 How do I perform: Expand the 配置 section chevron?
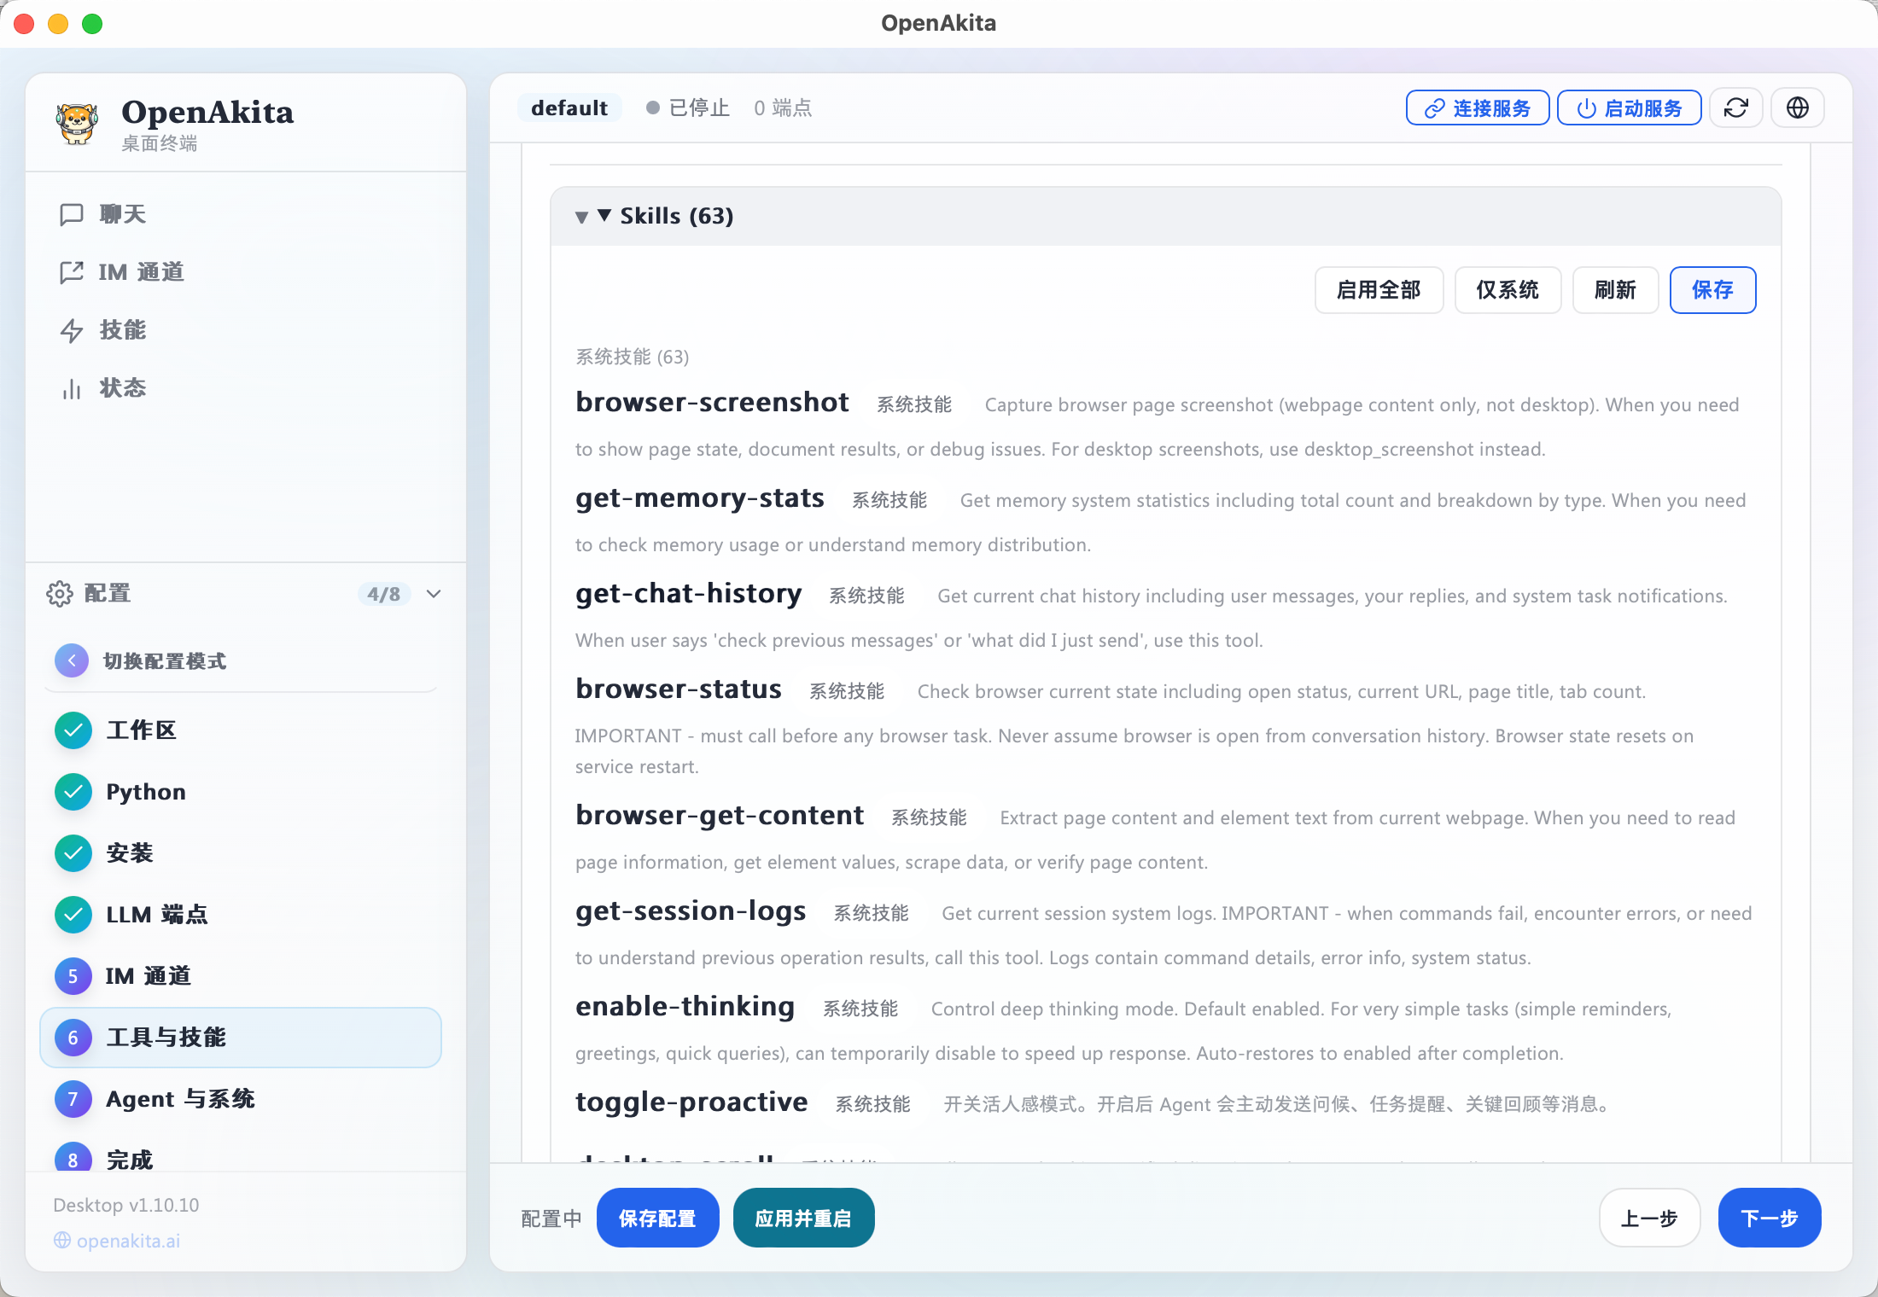[x=433, y=594]
